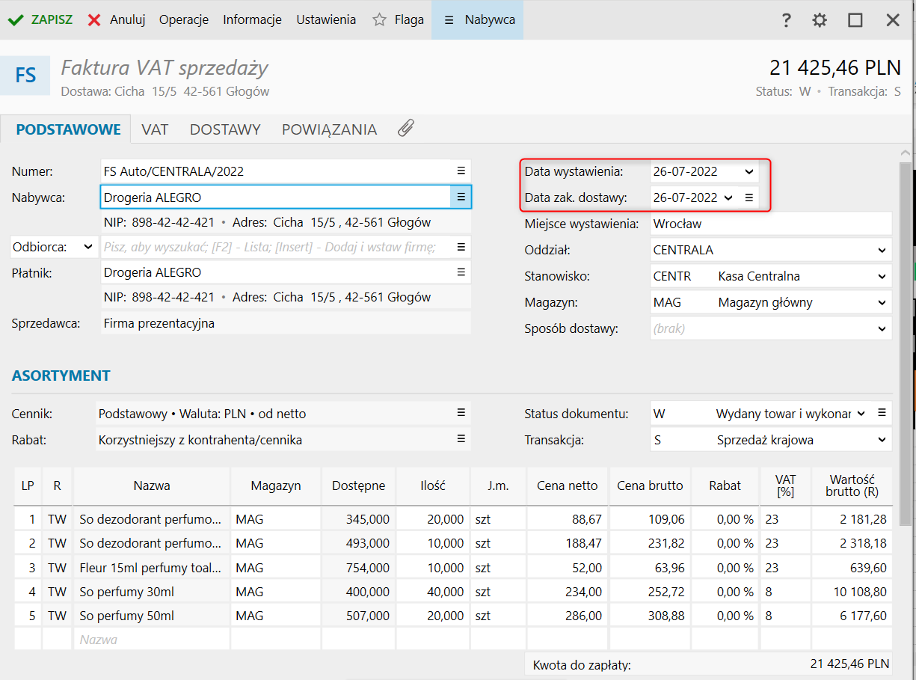This screenshot has width=916, height=680.
Task: Open the Sposób dostawy dropdown
Action: click(x=882, y=328)
